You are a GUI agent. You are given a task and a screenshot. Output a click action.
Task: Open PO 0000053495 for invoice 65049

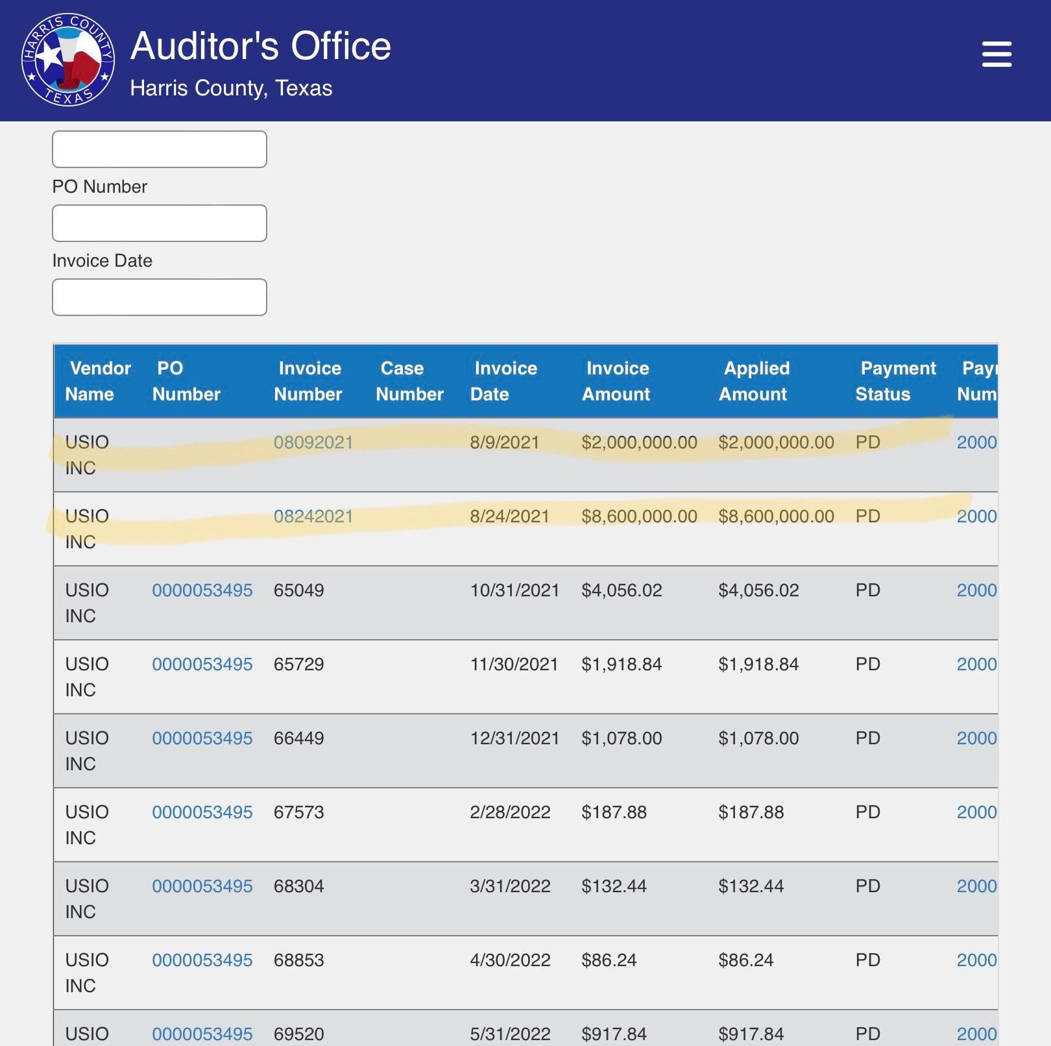[x=202, y=590]
